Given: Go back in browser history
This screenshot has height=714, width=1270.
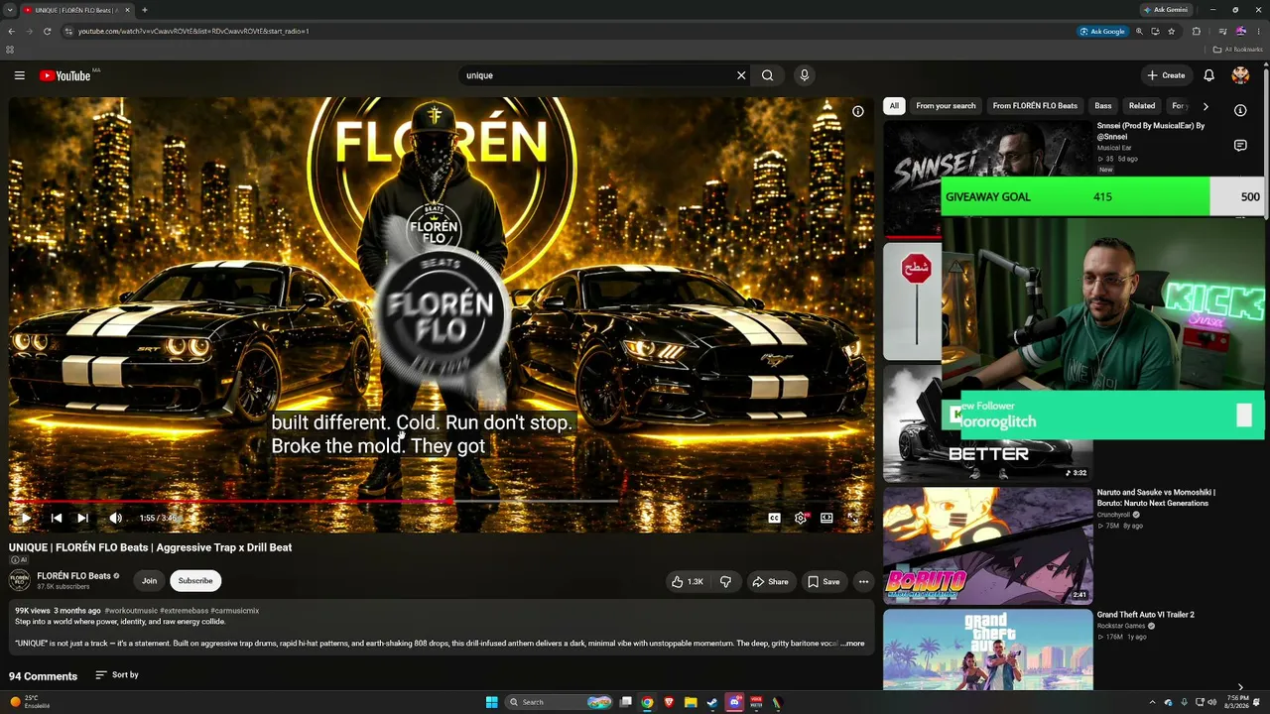Looking at the screenshot, I should (12, 32).
